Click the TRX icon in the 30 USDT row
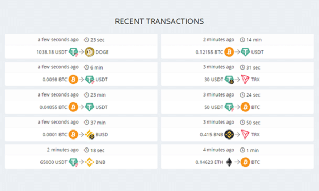 pyautogui.click(x=245, y=80)
